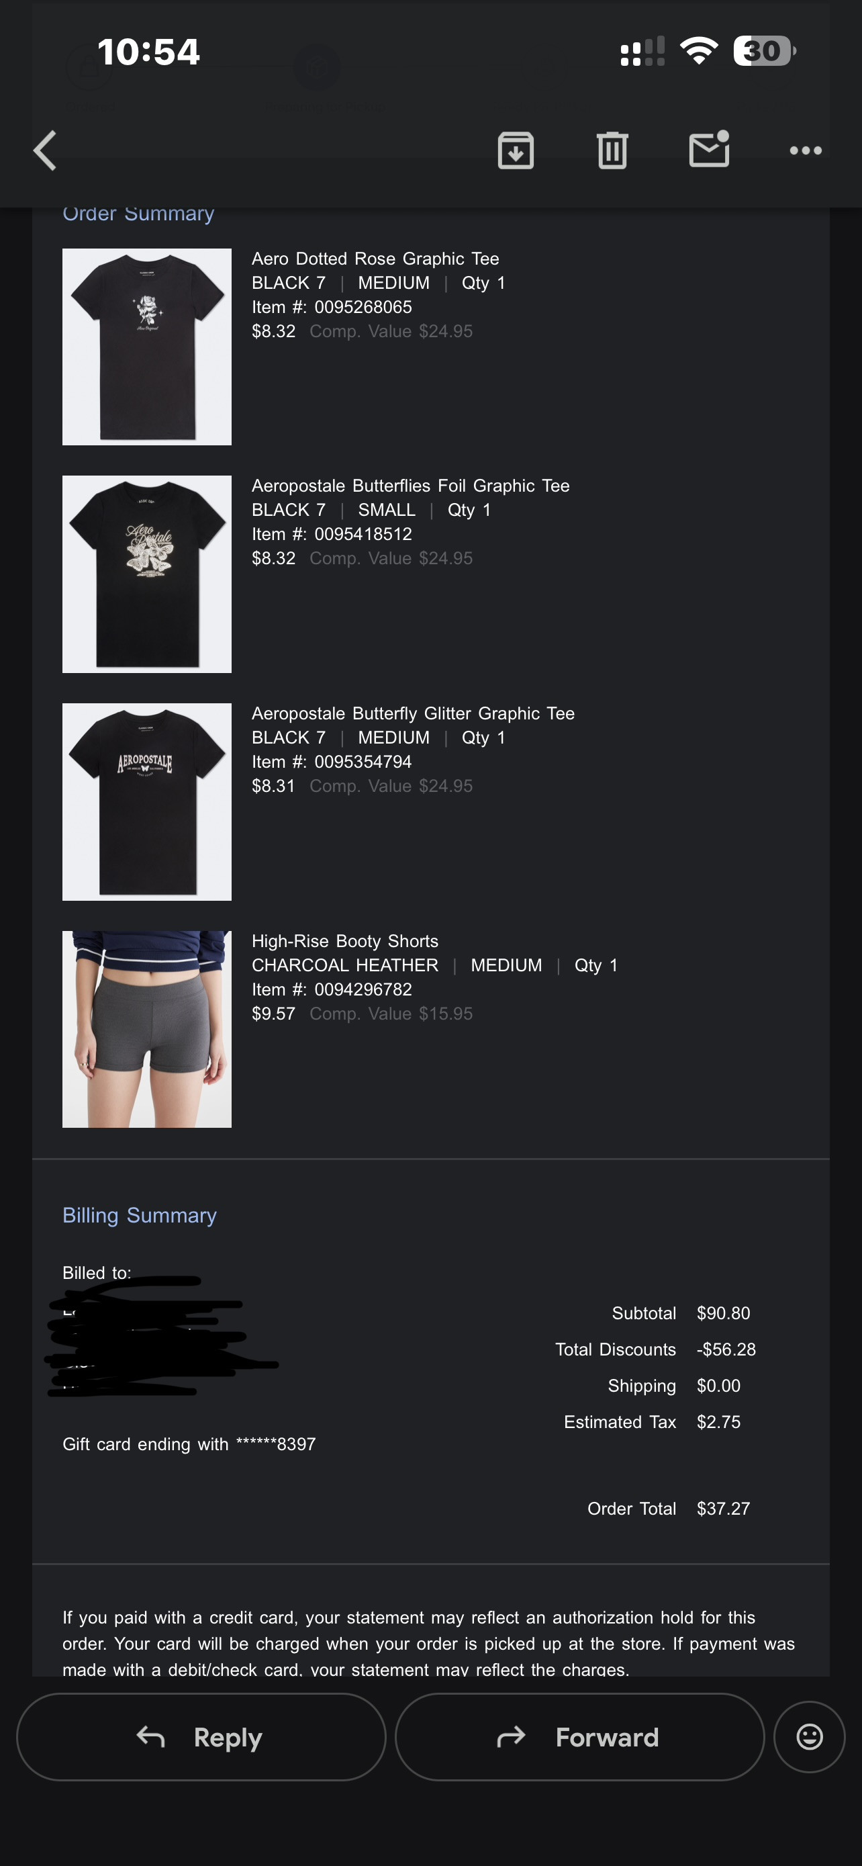Image resolution: width=862 pixels, height=1866 pixels.
Task: Open the three-dot more options menu
Action: click(x=806, y=150)
